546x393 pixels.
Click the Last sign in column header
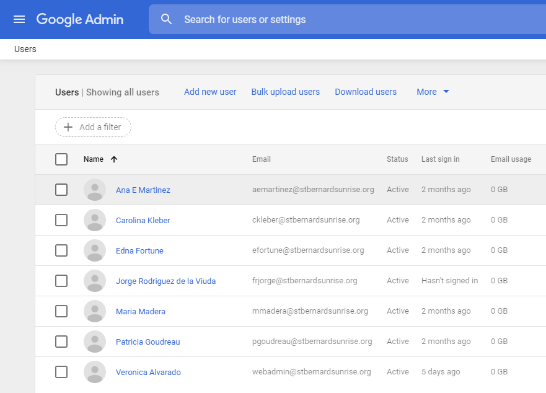[440, 159]
